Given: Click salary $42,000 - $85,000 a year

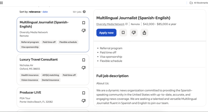Looking at the screenshot, I should pos(159,24).
